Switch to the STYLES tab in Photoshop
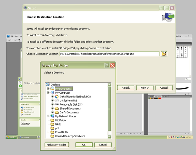Viewport: 196px width, 155px height. coord(165,97)
